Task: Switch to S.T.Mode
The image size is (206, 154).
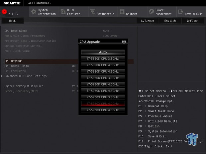Action: pos(148,21)
